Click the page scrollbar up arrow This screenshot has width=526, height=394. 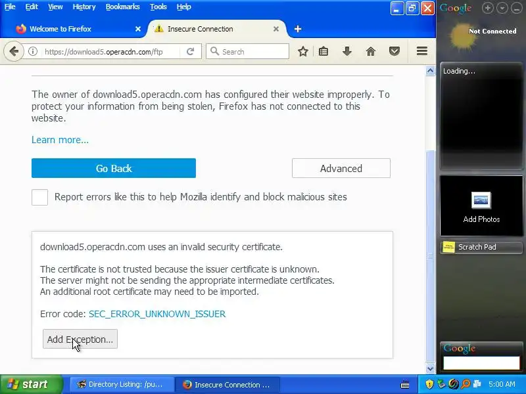point(431,71)
